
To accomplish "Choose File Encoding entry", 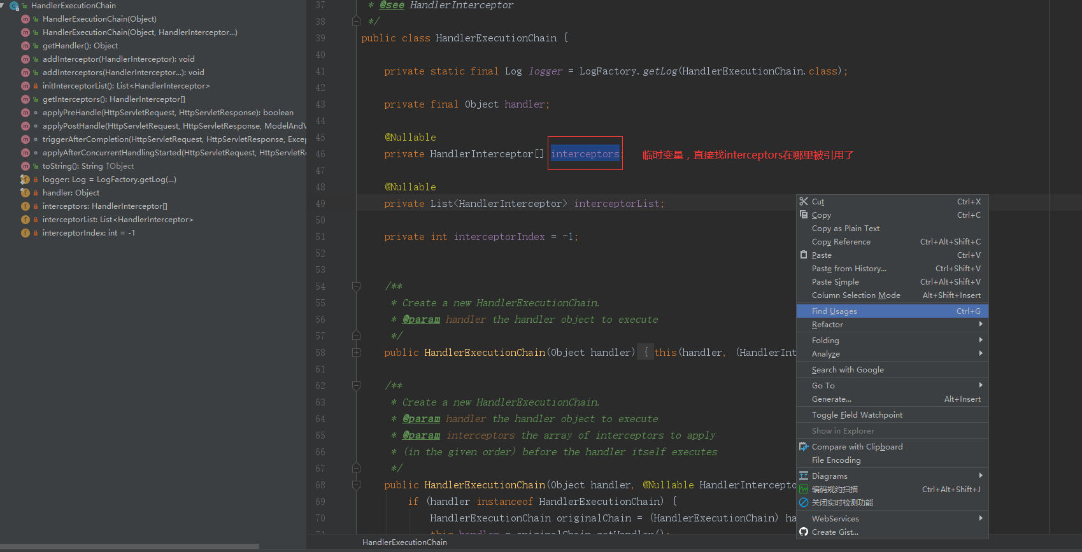I will [892, 460].
